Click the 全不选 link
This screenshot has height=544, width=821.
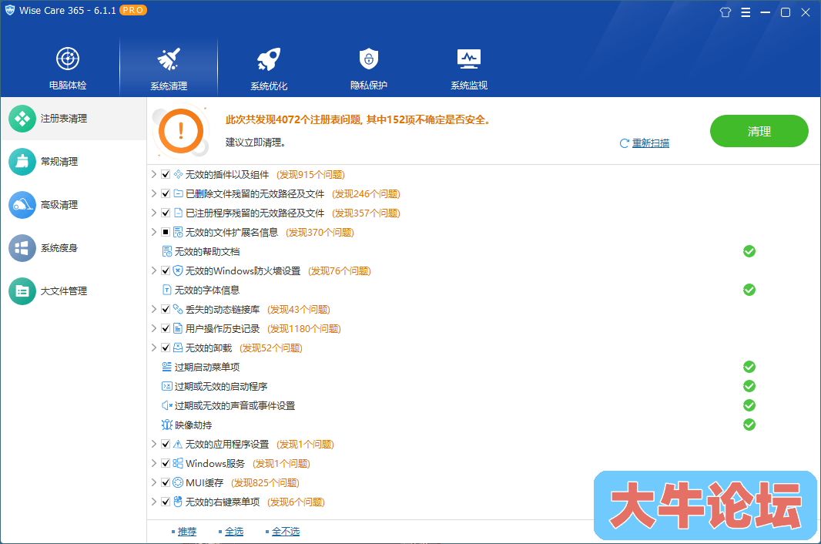tap(286, 532)
